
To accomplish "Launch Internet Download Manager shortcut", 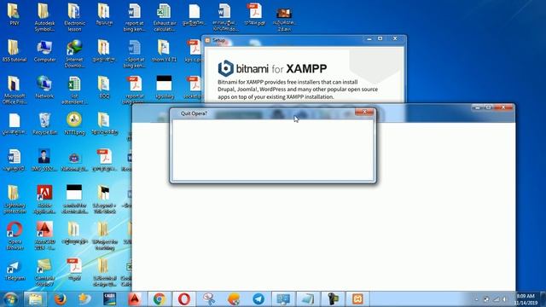I will (x=74, y=54).
